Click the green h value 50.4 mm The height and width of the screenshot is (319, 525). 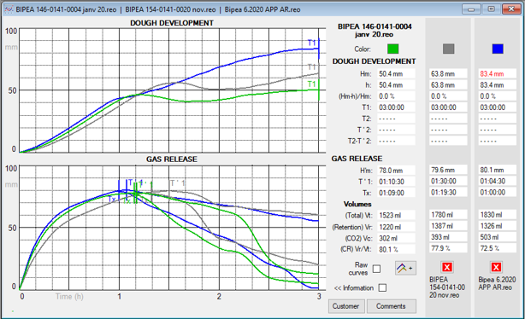(396, 85)
